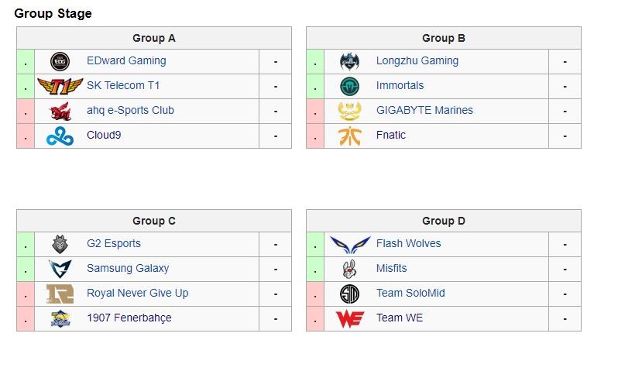Viewport: 618px width, 371px height.
Task: Click the Misfits rabbit logo
Action: (349, 269)
